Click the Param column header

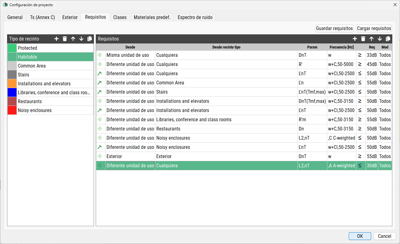(312, 47)
